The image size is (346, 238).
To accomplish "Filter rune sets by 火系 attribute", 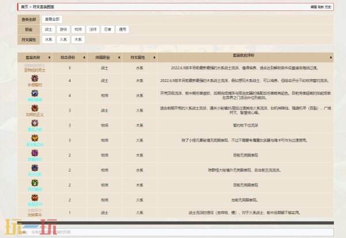I will pyautogui.click(x=63, y=39).
